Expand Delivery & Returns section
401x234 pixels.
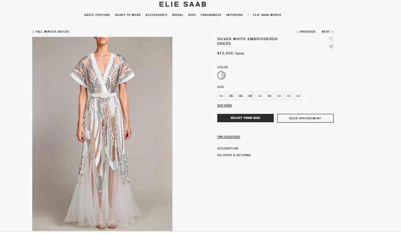(x=234, y=155)
